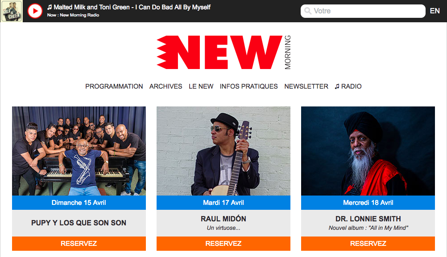Open the Programmation menu item
Viewport: 447px width, 257px height.
[x=114, y=86]
